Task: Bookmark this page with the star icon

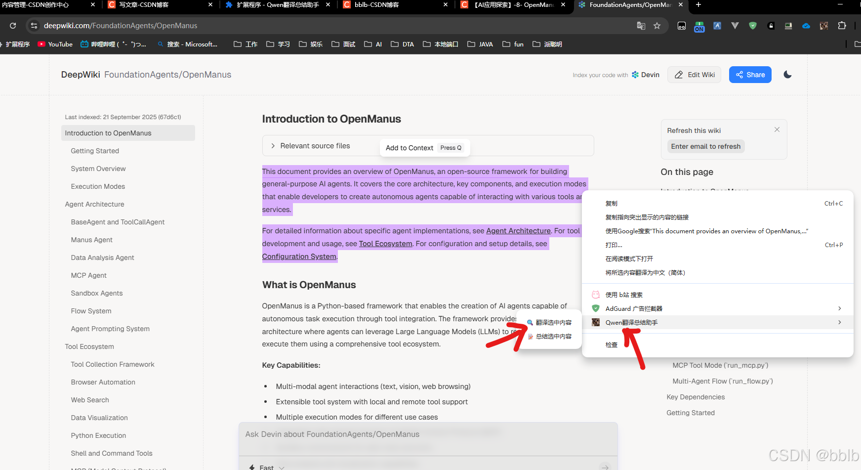Action: (657, 26)
